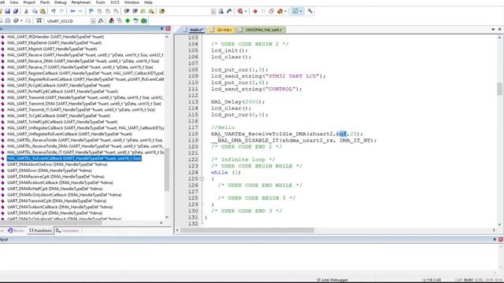This screenshot has height=283, width=504.
Task: Select HAL_UART_Receive_DMA function entry
Action: (x=83, y=61)
